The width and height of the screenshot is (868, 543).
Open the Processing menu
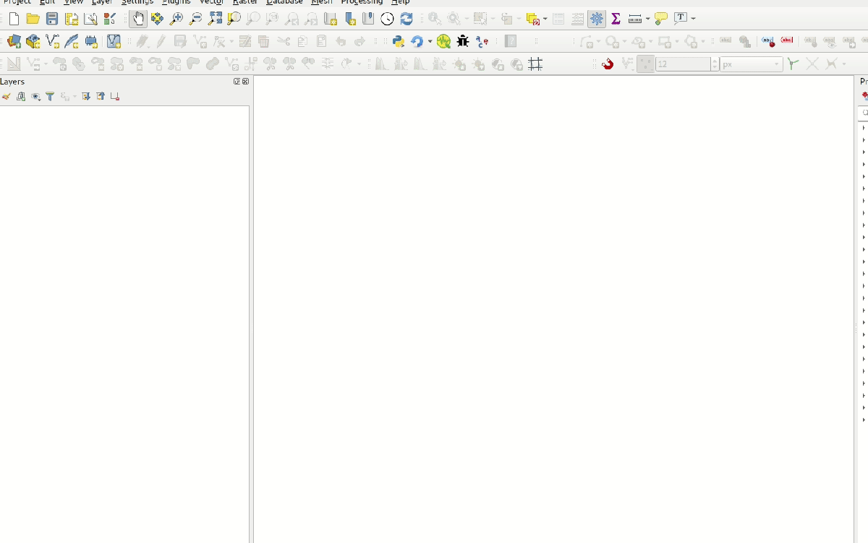pyautogui.click(x=362, y=2)
